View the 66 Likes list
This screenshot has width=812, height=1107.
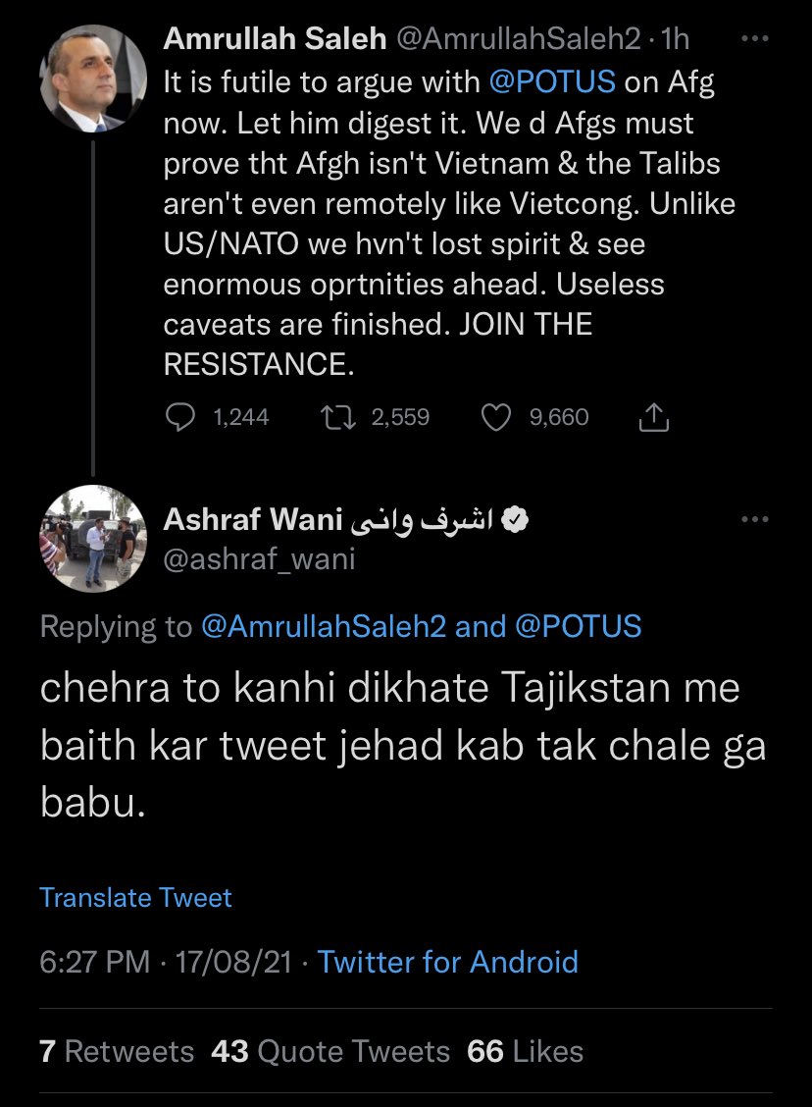(525, 1052)
